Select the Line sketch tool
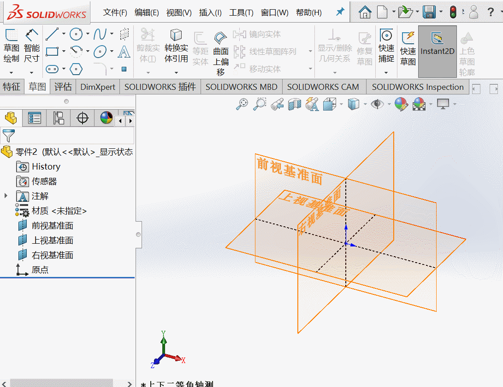This screenshot has height=387, width=503. coord(52,34)
